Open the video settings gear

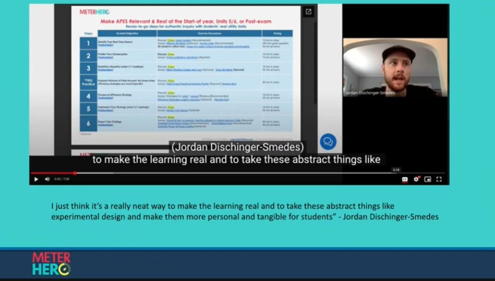416,179
